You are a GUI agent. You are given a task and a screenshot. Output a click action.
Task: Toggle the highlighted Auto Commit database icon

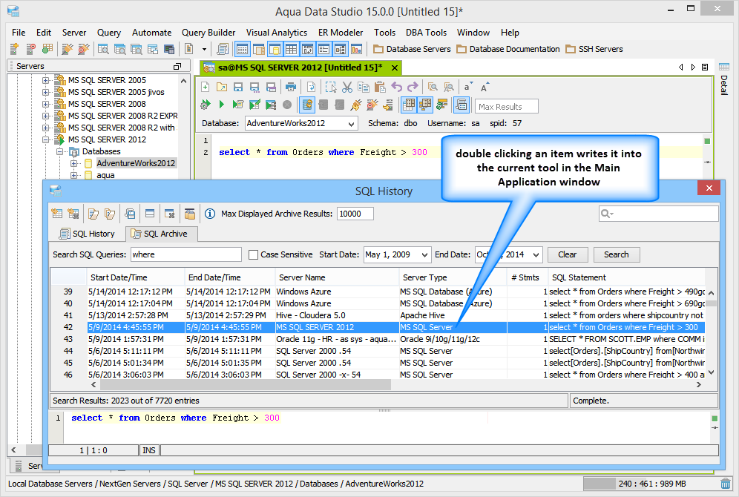tap(307, 105)
